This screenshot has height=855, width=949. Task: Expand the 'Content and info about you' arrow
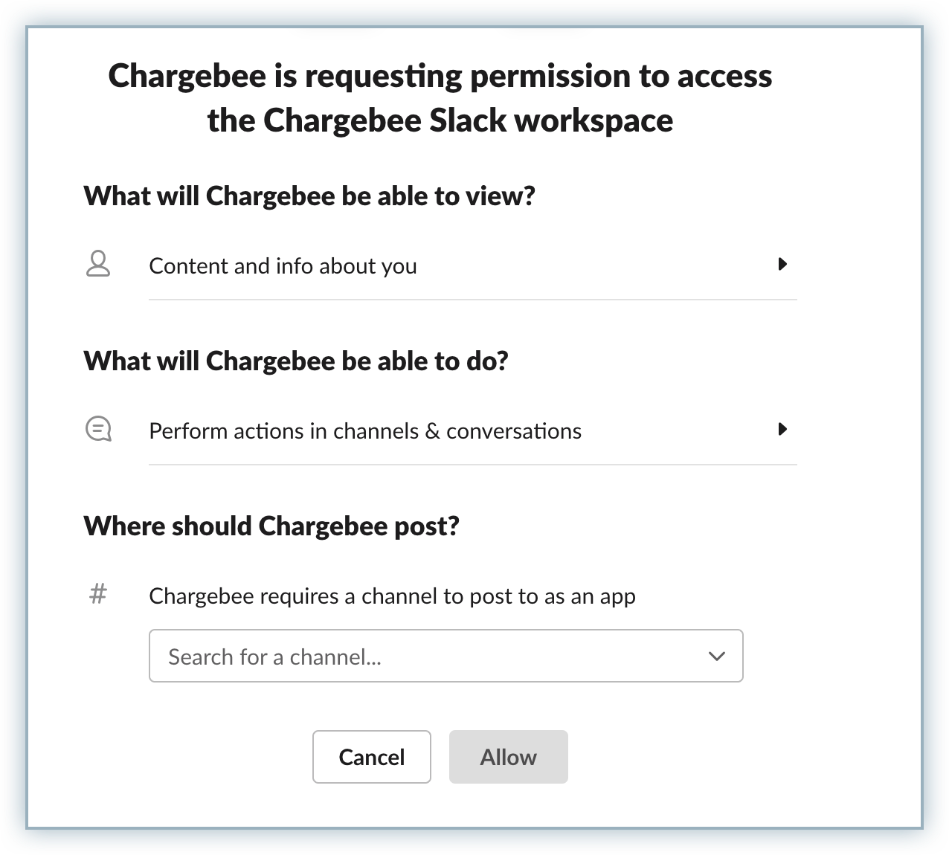pos(782,264)
